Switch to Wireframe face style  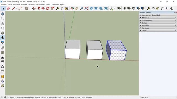[x=2, y=24]
